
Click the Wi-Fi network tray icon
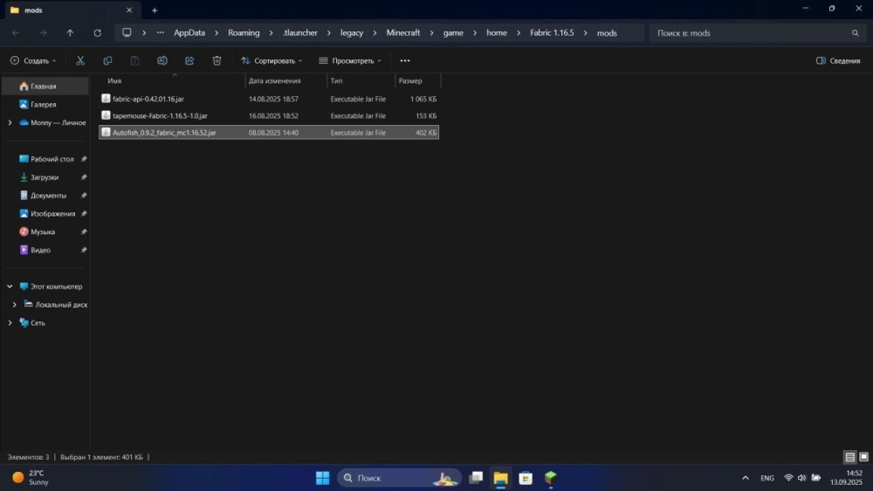pos(788,478)
